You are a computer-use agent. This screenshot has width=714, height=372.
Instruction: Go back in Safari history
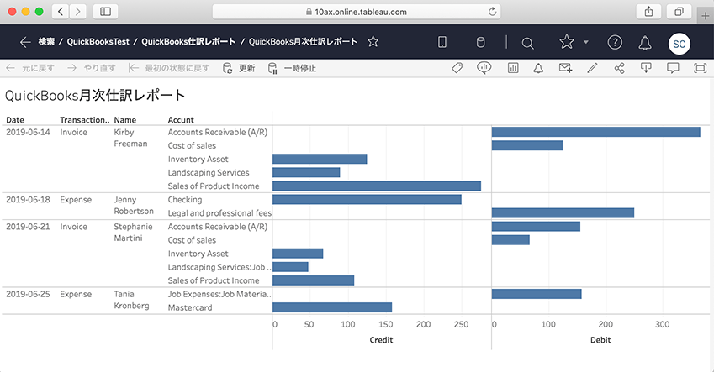coord(61,12)
